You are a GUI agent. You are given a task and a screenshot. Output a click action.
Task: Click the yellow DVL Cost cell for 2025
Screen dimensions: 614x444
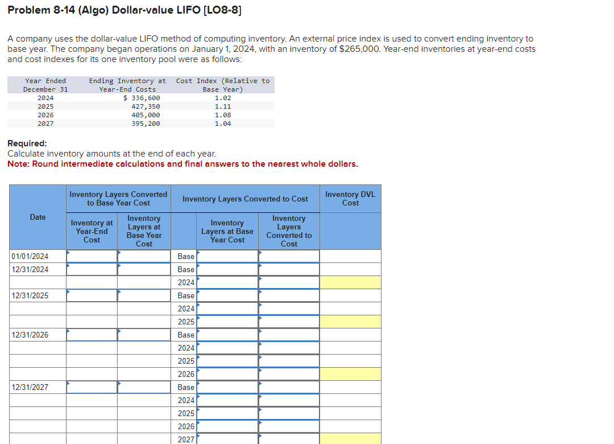pyautogui.click(x=350, y=321)
